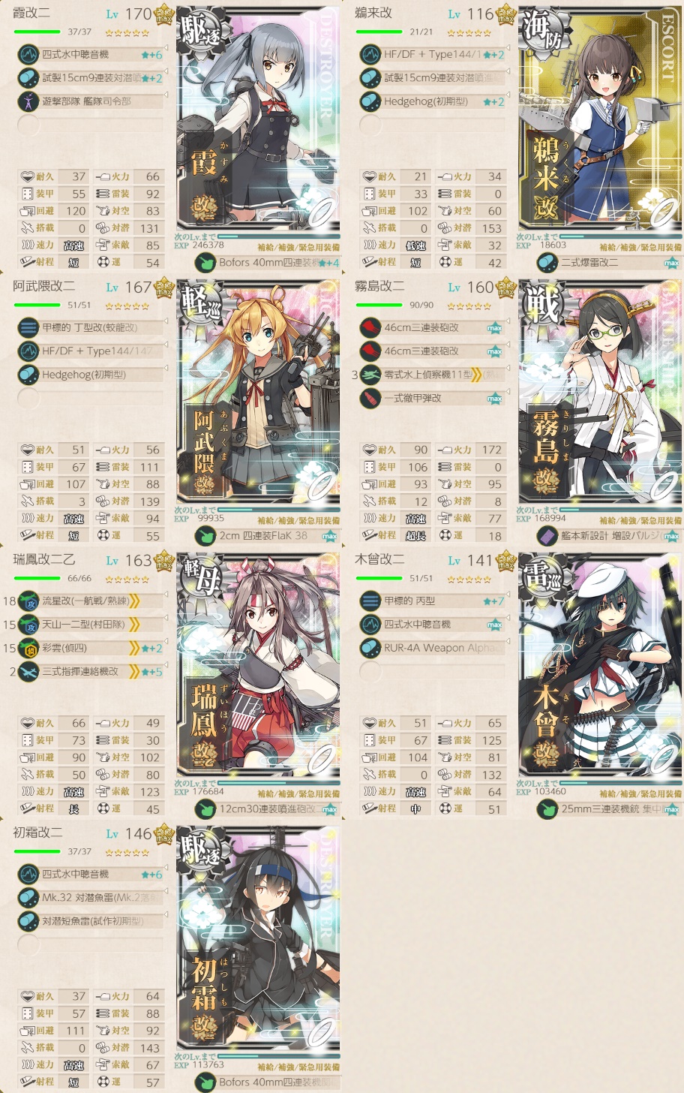Viewport: 684px width, 1093px height.
Task: Click the green HP bar of 初霜改二
Action: tap(37, 851)
